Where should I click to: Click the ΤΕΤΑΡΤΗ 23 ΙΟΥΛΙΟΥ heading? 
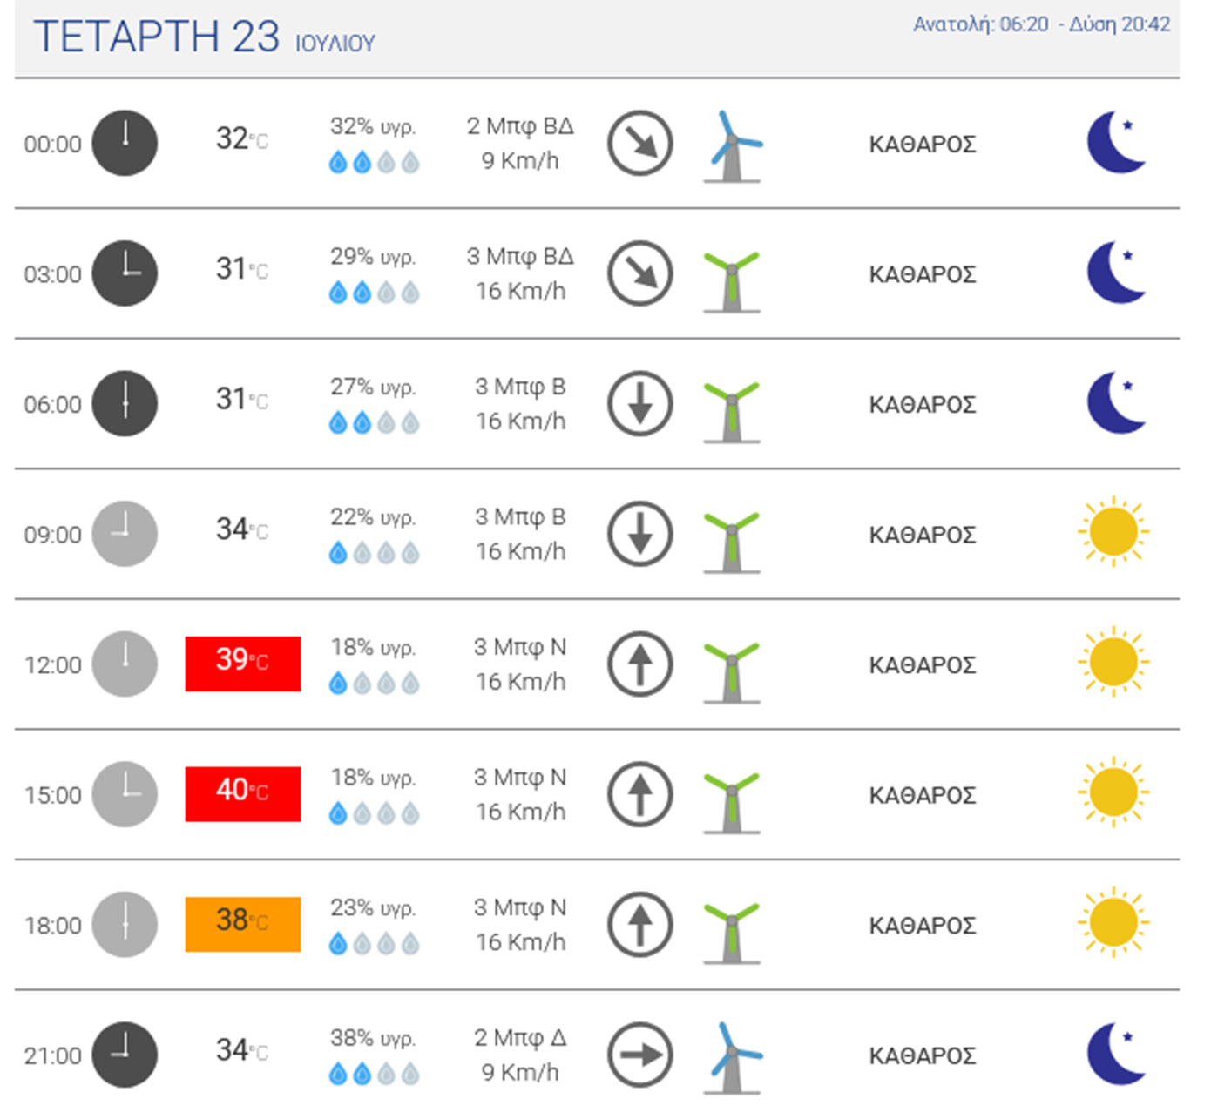205,38
